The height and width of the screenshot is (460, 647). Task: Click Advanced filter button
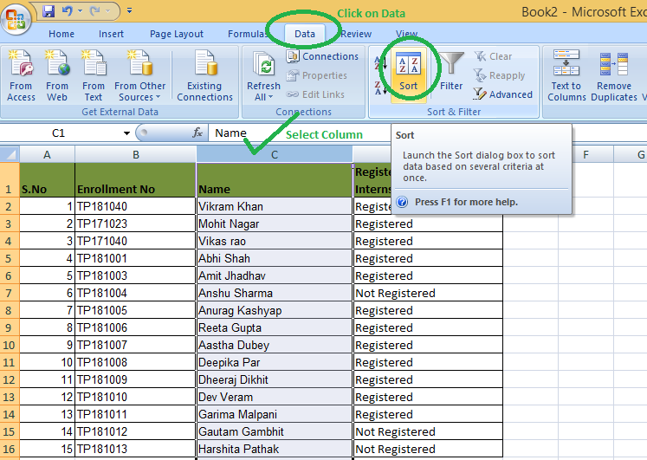[x=503, y=94]
